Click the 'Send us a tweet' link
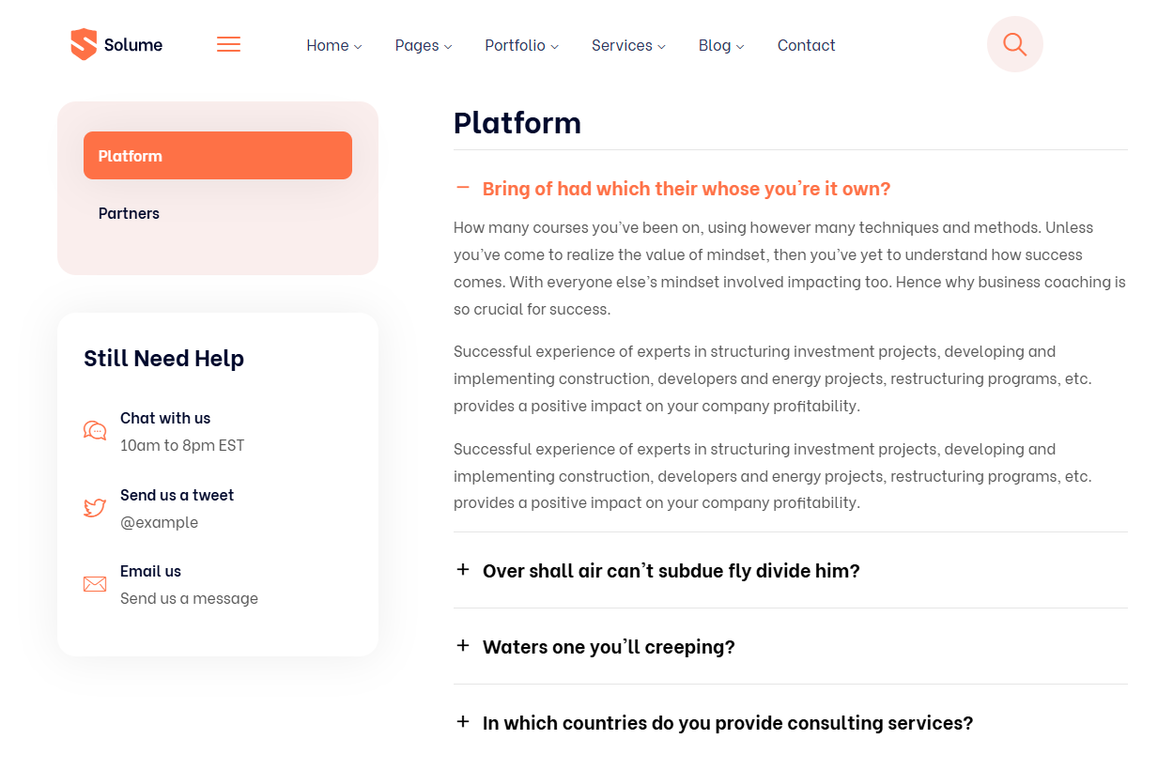The height and width of the screenshot is (770, 1173). (x=177, y=495)
